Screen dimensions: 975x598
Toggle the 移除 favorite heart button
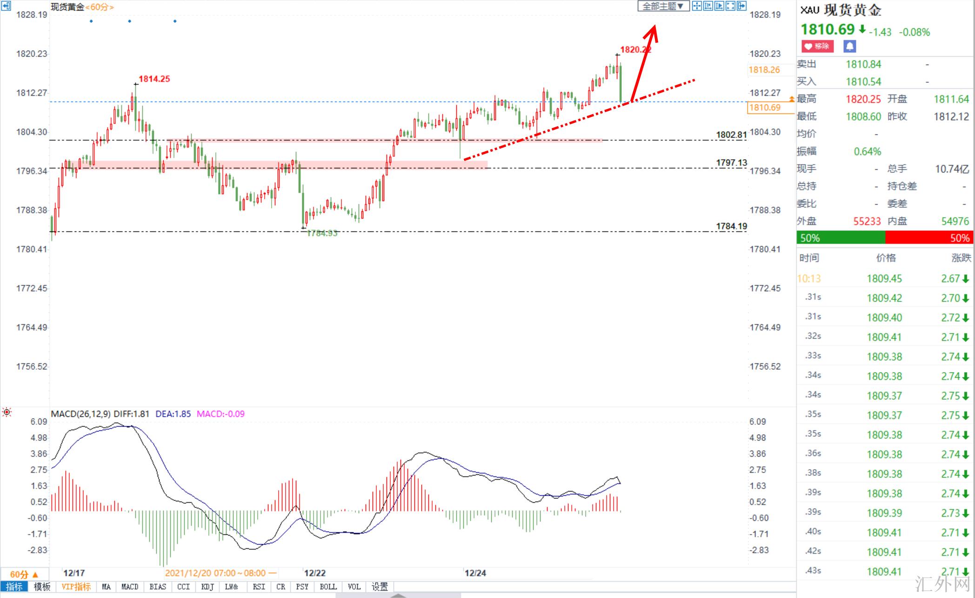point(817,46)
